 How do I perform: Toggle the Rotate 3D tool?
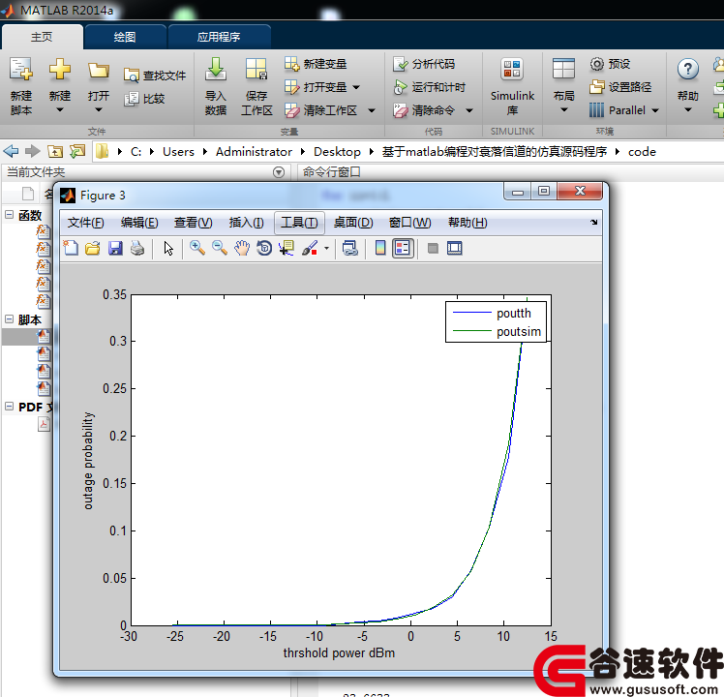point(264,248)
